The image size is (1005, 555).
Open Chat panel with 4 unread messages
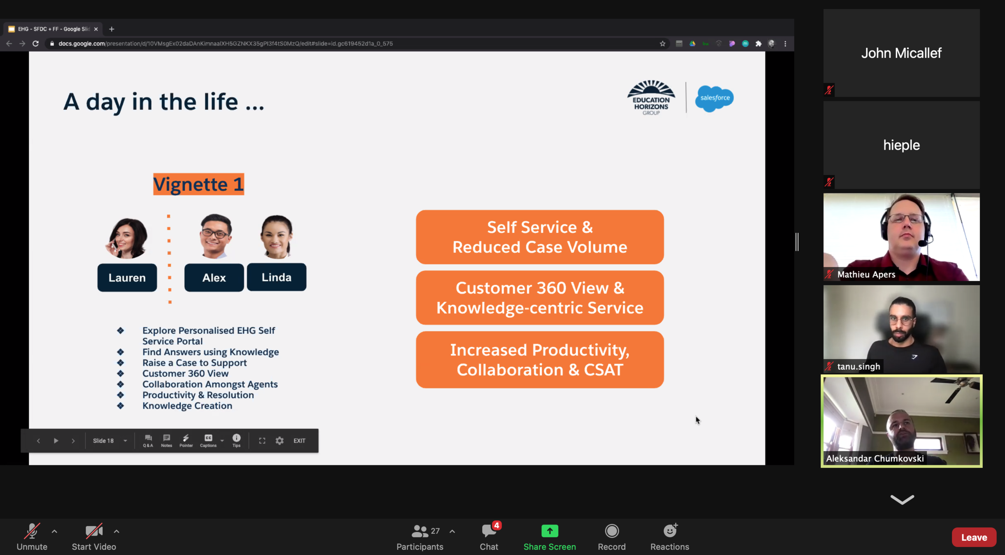click(489, 536)
